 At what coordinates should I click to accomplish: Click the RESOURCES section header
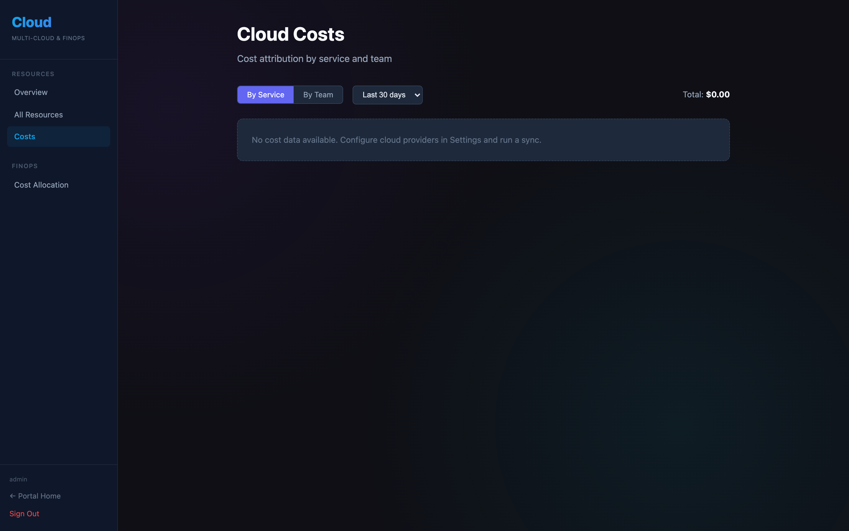click(33, 74)
